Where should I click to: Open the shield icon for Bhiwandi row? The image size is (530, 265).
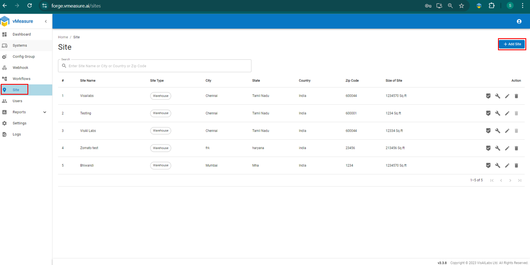pyautogui.click(x=488, y=165)
